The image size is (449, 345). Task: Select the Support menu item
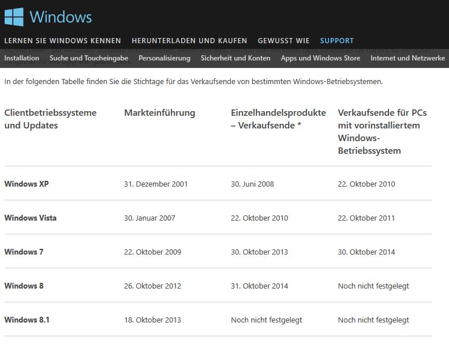[337, 41]
